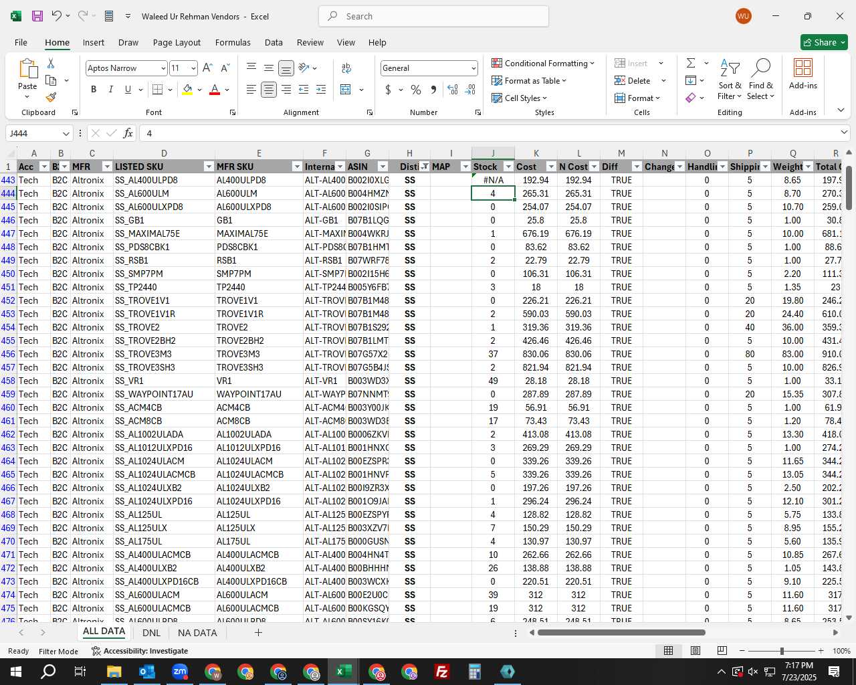
Task: Click the formula bar input showing 4
Action: 488,133
